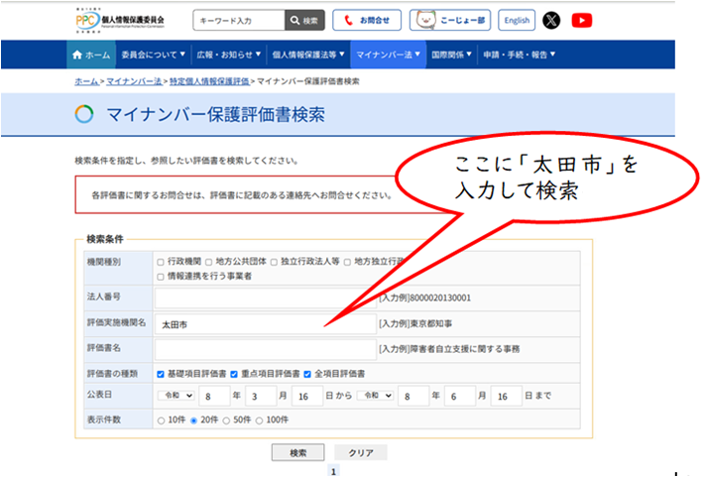Select the 100件 display count radio

pyautogui.click(x=259, y=420)
